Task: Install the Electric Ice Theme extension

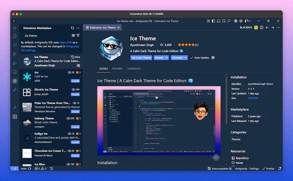Action: 75,94
